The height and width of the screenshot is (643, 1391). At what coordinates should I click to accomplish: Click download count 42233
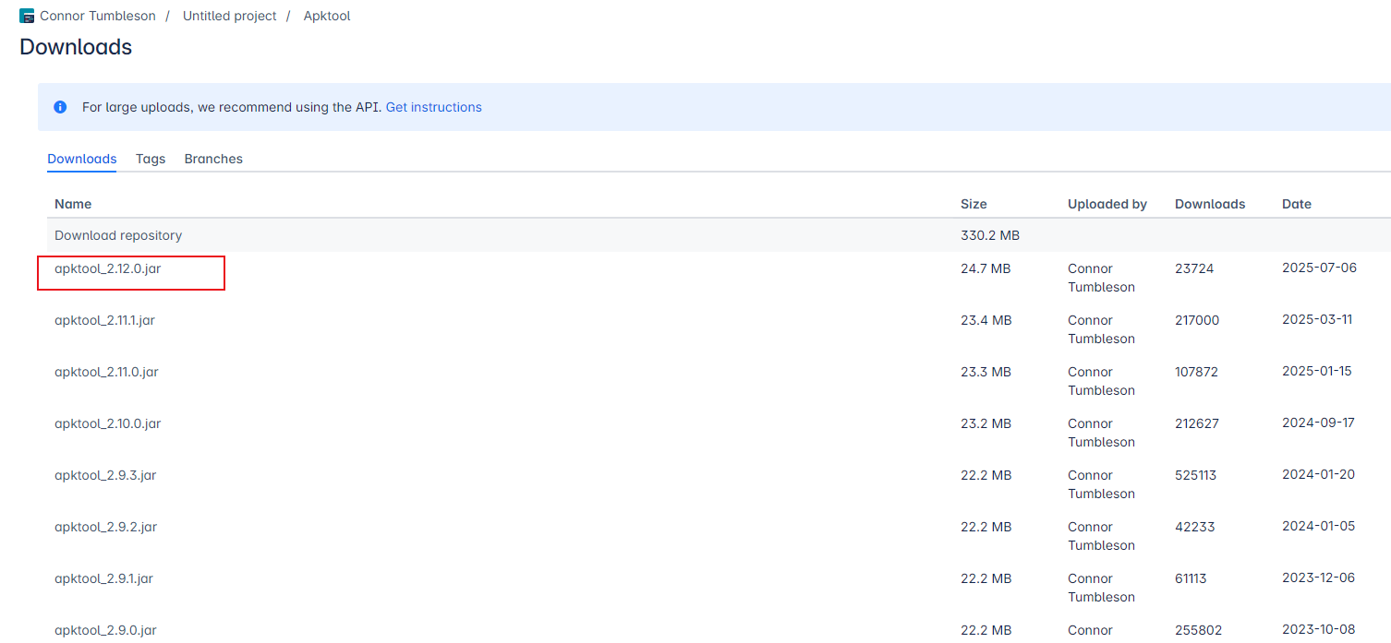point(1195,527)
